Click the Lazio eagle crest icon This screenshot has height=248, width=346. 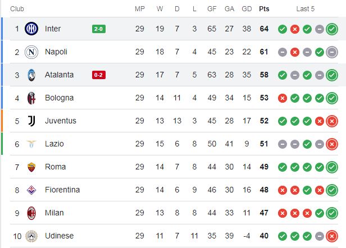click(x=31, y=144)
